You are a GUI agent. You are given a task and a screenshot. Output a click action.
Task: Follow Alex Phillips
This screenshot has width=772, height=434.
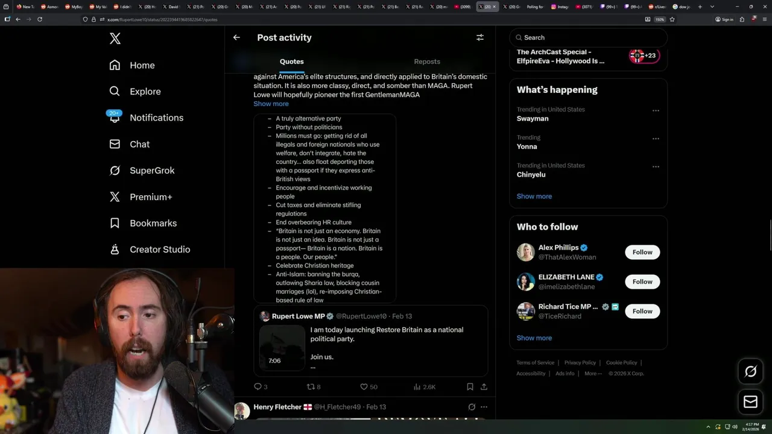pos(642,252)
